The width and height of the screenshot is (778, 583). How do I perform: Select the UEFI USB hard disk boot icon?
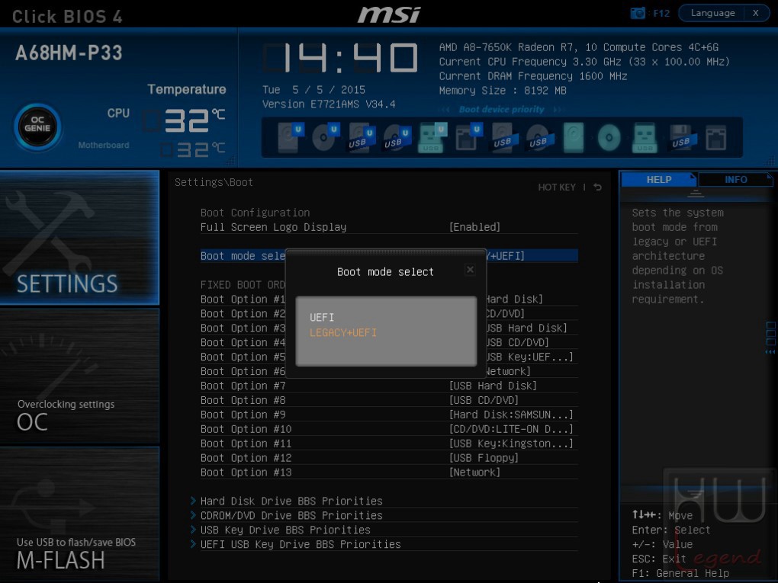click(x=362, y=137)
